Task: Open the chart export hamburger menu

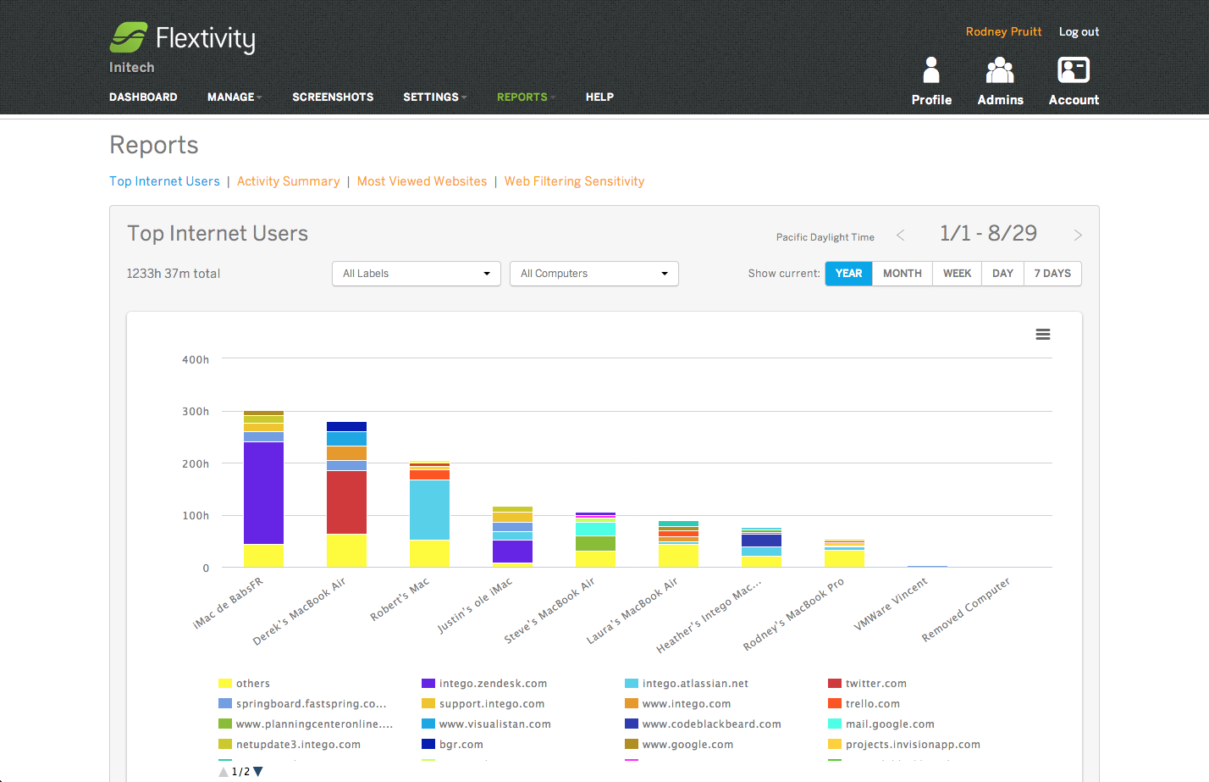Action: point(1042,335)
